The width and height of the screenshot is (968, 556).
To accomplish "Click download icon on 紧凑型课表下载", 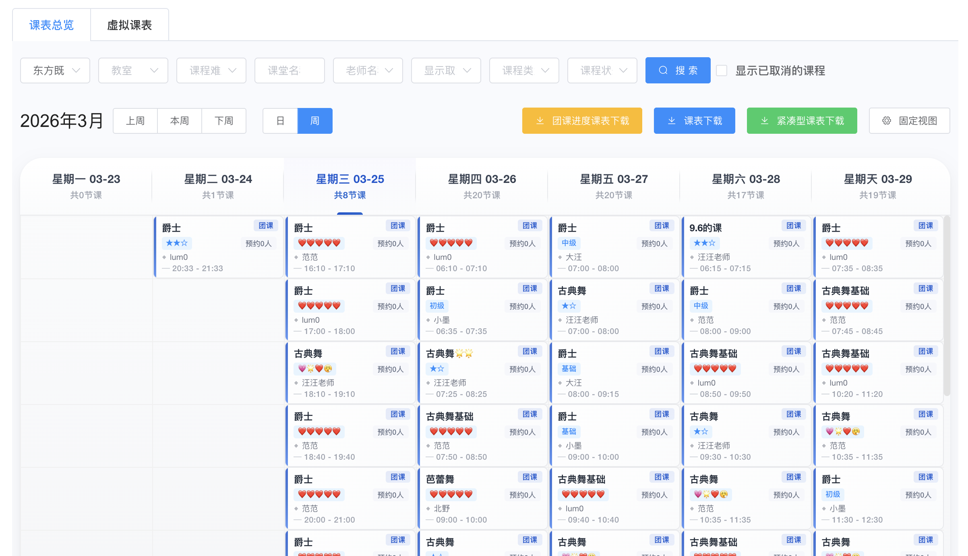I will click(x=764, y=121).
